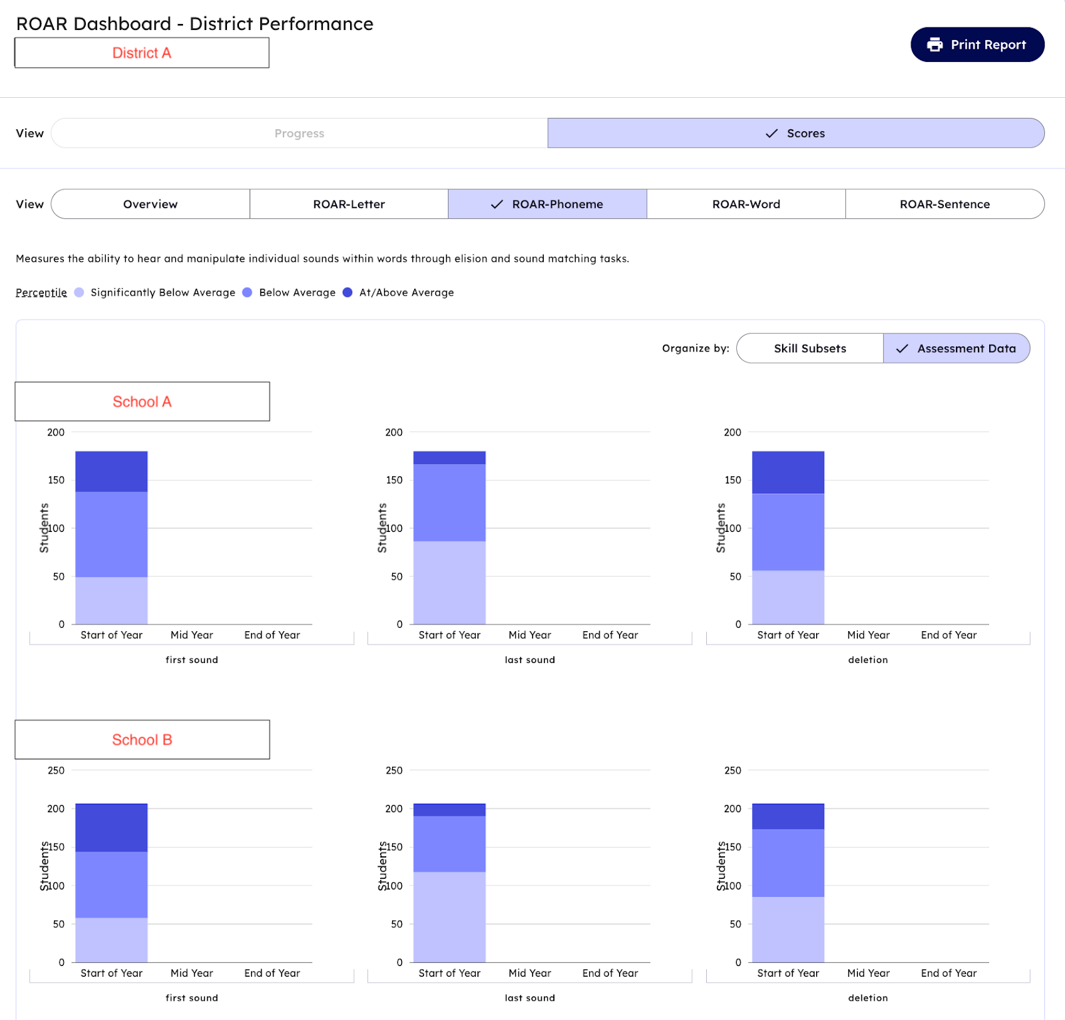The width and height of the screenshot is (1065, 1020).
Task: Switch the view to Progress
Action: tap(299, 133)
